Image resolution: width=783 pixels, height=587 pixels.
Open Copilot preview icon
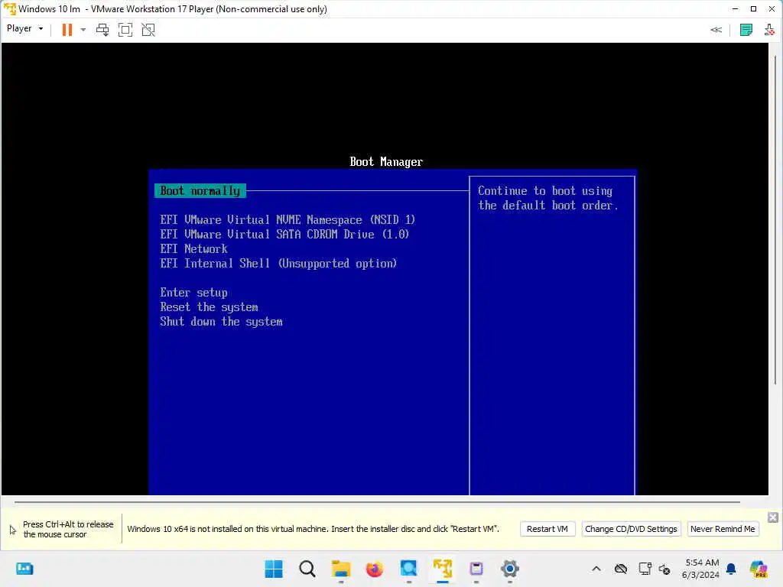pyautogui.click(x=759, y=569)
